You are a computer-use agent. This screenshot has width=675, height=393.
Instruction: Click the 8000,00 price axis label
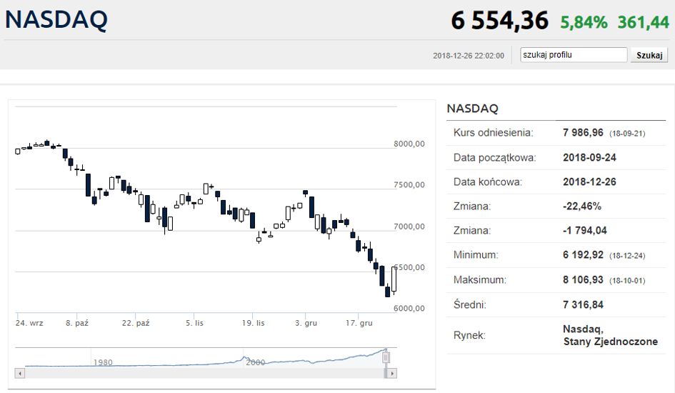409,144
